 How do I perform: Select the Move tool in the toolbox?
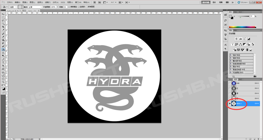[x=3, y=14]
